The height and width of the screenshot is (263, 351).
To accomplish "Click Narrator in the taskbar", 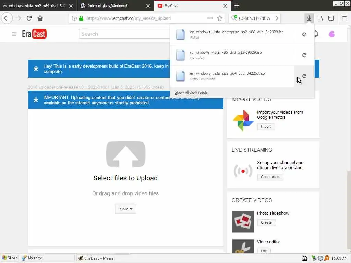I will 47,258.
